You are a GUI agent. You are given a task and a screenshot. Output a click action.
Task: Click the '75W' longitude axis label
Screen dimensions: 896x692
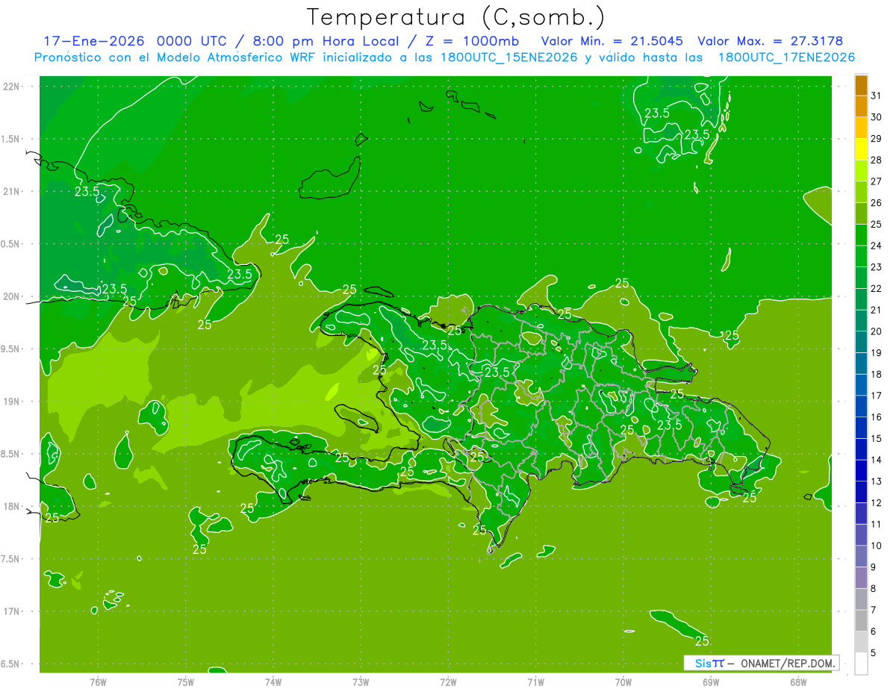[186, 682]
